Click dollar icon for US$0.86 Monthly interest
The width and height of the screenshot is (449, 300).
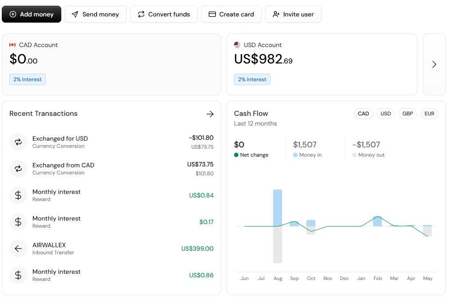[18, 275]
